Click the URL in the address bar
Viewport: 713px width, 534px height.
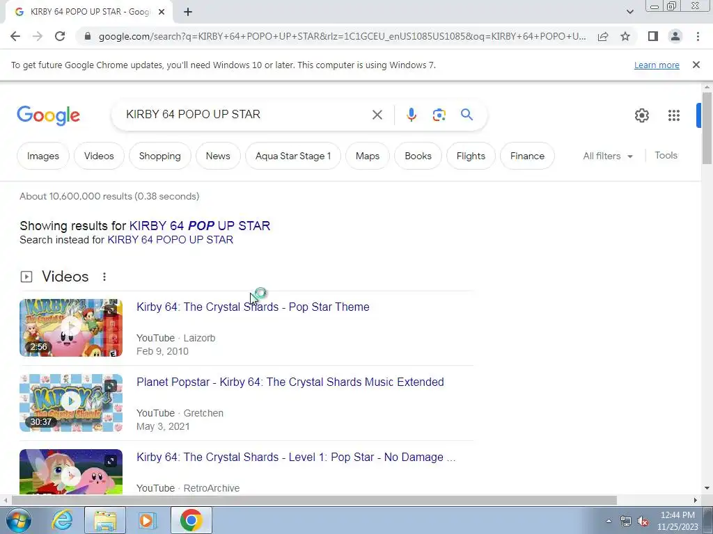click(x=342, y=36)
